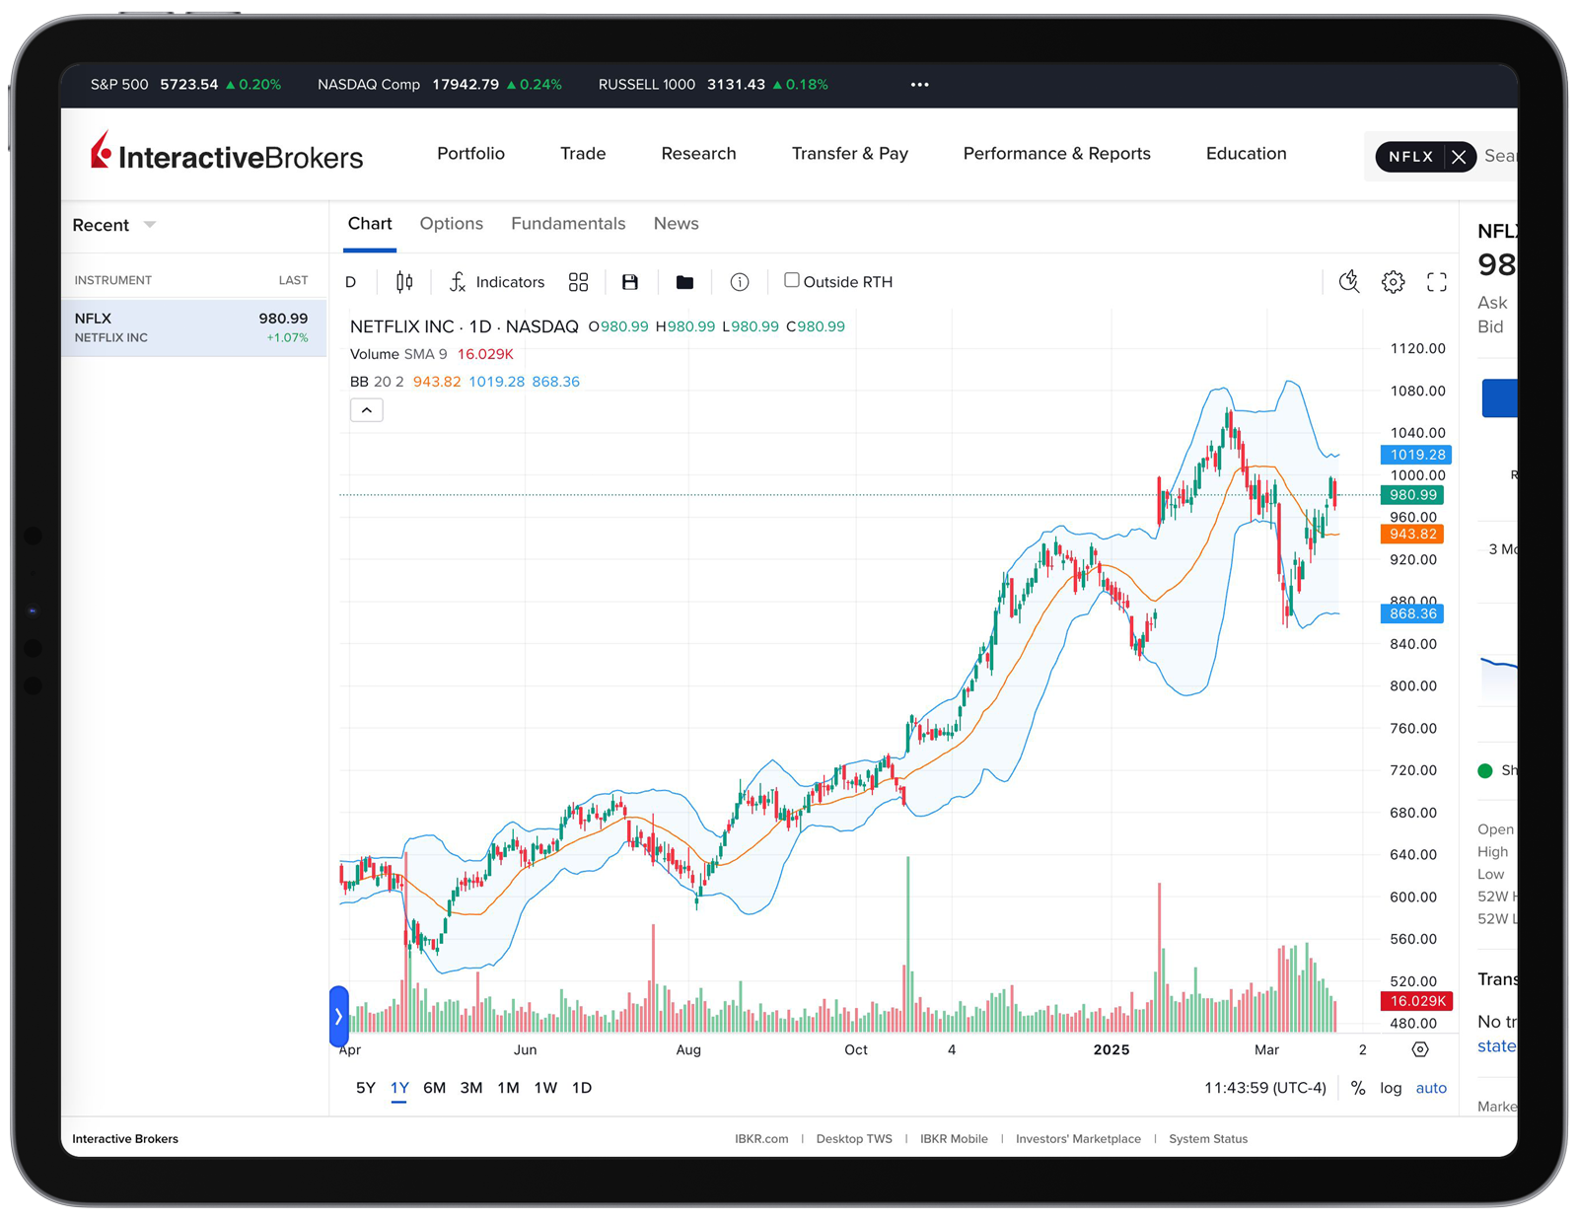Open the Indicators menu
The width and height of the screenshot is (1578, 1221).
[x=497, y=282]
